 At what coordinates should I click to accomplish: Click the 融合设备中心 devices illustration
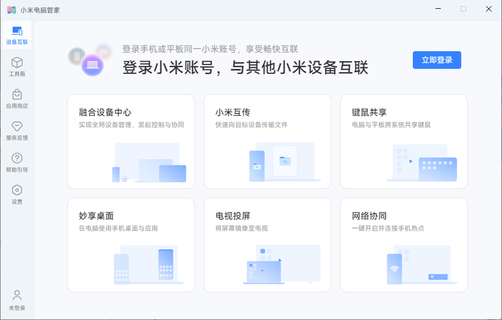(x=149, y=162)
